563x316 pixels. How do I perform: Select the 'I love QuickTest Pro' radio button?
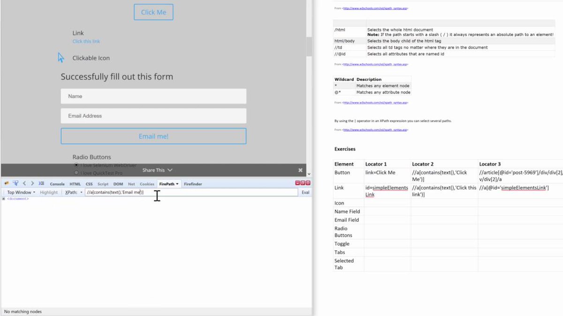point(76,172)
